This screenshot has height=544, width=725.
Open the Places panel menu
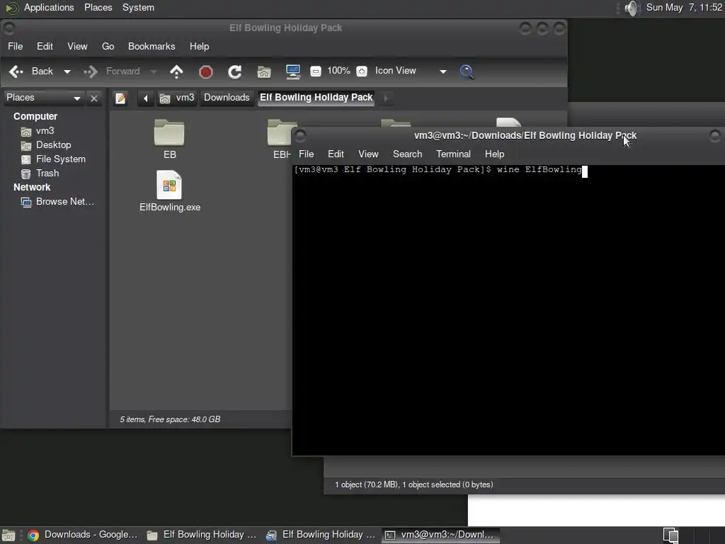98,7
